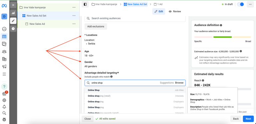Open more options for New Sales Ad
Screen dimensions: 256x124
tap(74, 24)
